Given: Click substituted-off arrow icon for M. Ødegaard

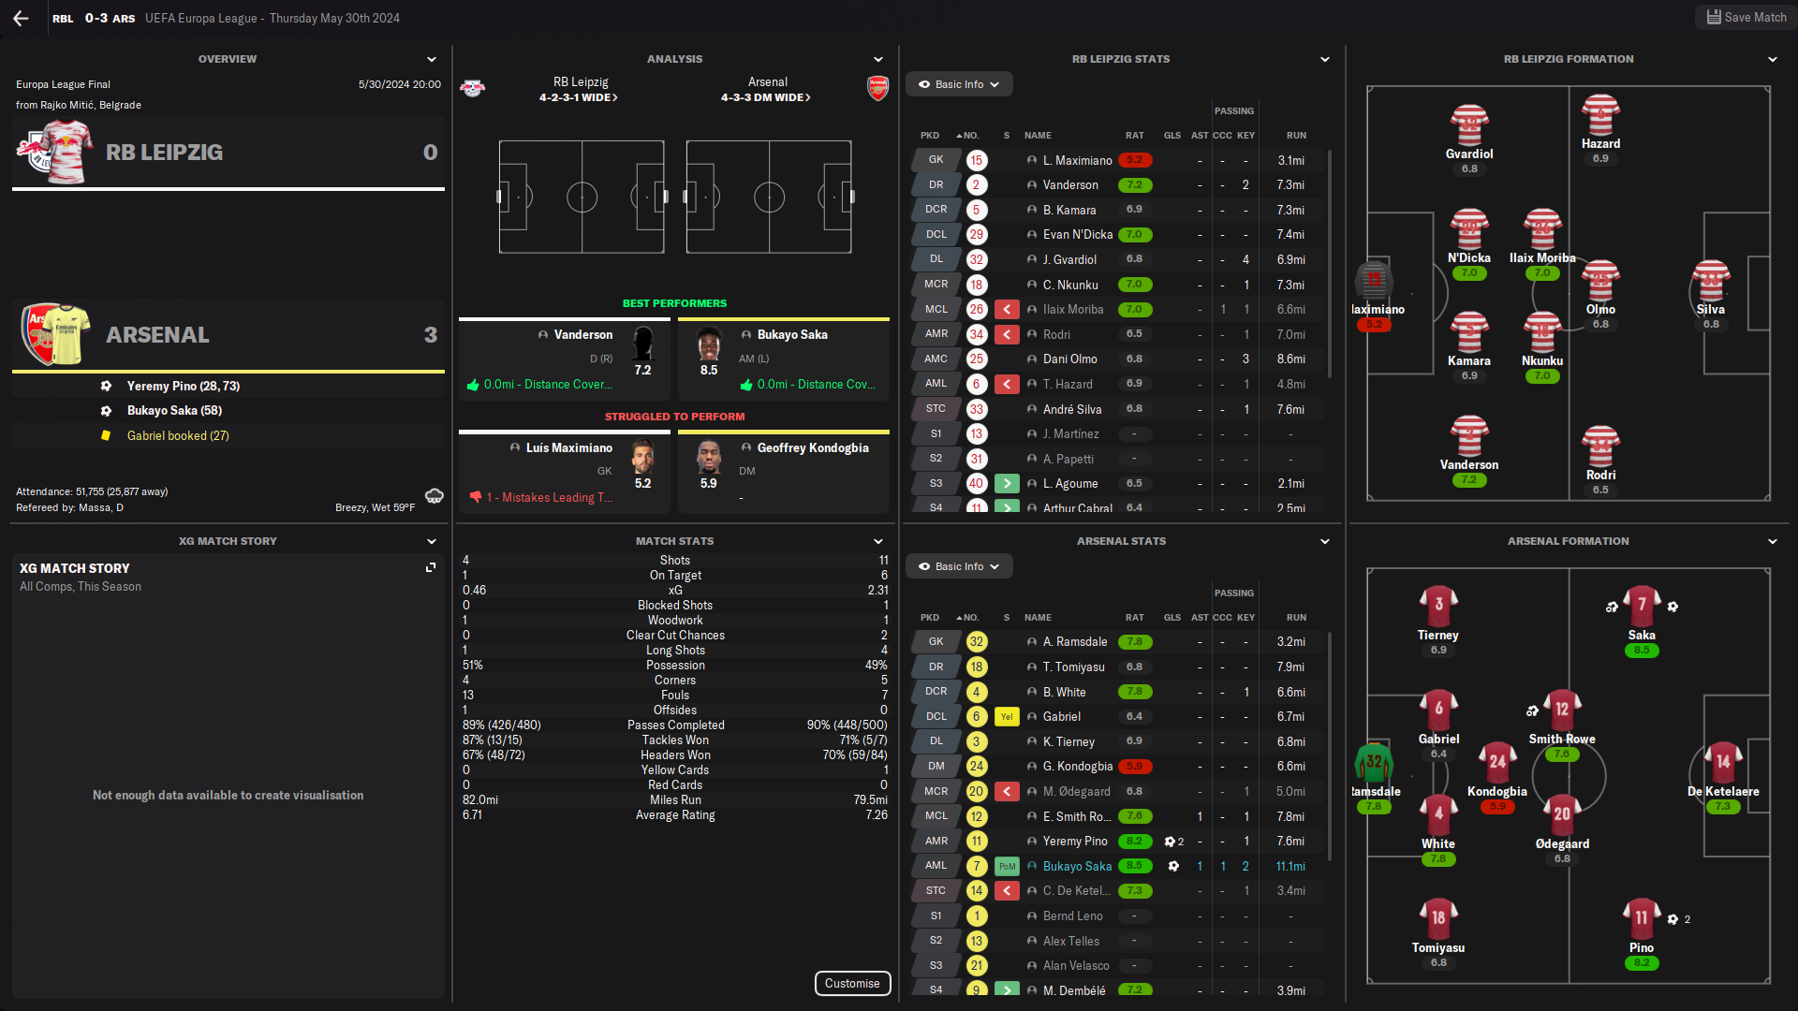Looking at the screenshot, I should click(1007, 791).
